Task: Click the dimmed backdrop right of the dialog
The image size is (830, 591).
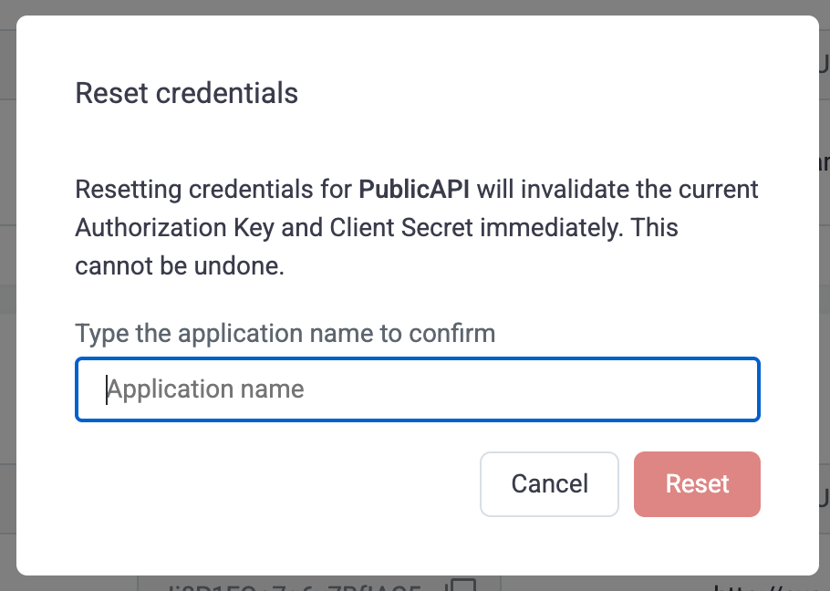Action: tap(825, 295)
